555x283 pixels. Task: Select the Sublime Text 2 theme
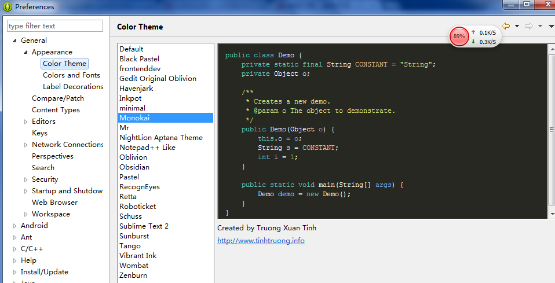(x=166, y=226)
